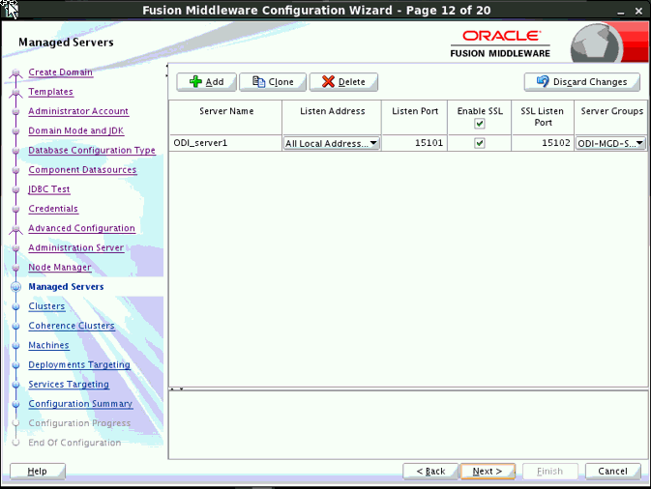The image size is (651, 489).
Task: Click the Clone server button
Action: (x=273, y=82)
